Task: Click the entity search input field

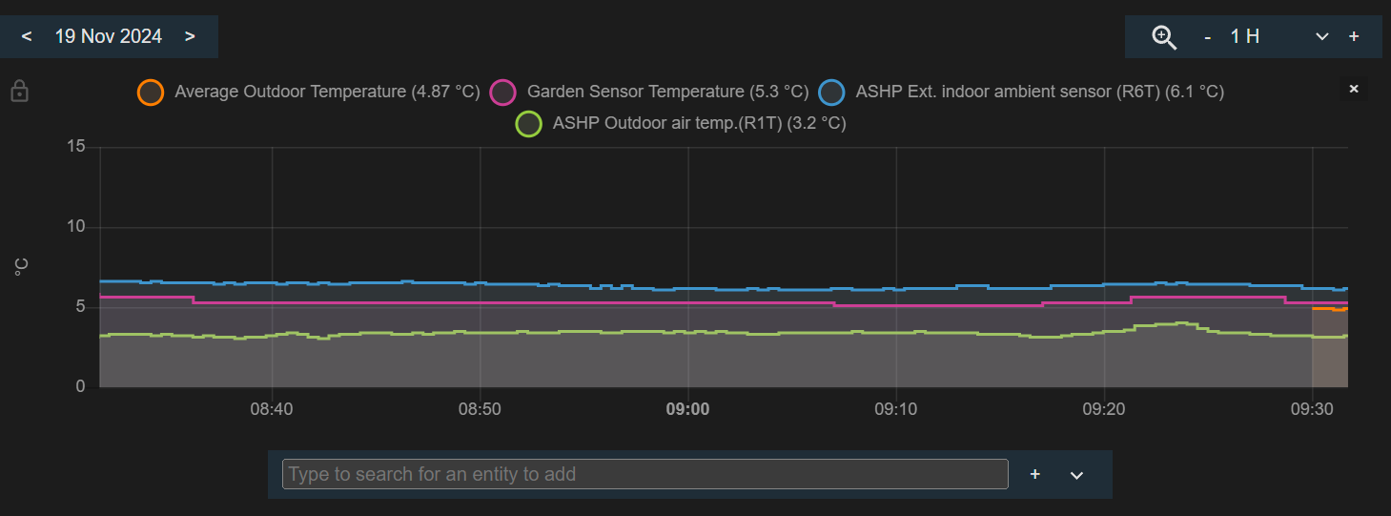Action: pyautogui.click(x=644, y=474)
